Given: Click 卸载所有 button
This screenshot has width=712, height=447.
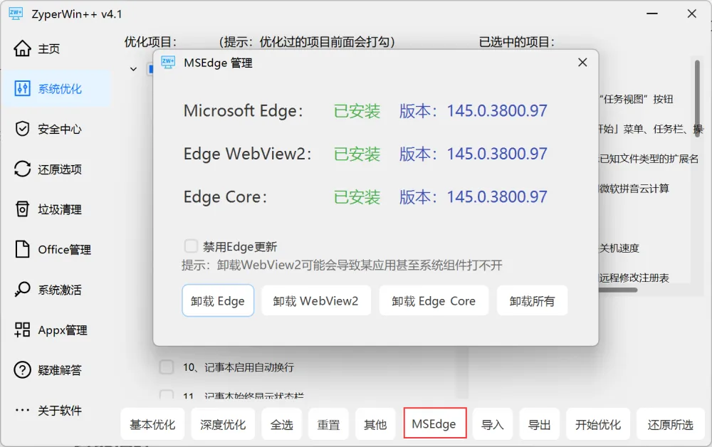Looking at the screenshot, I should point(532,300).
